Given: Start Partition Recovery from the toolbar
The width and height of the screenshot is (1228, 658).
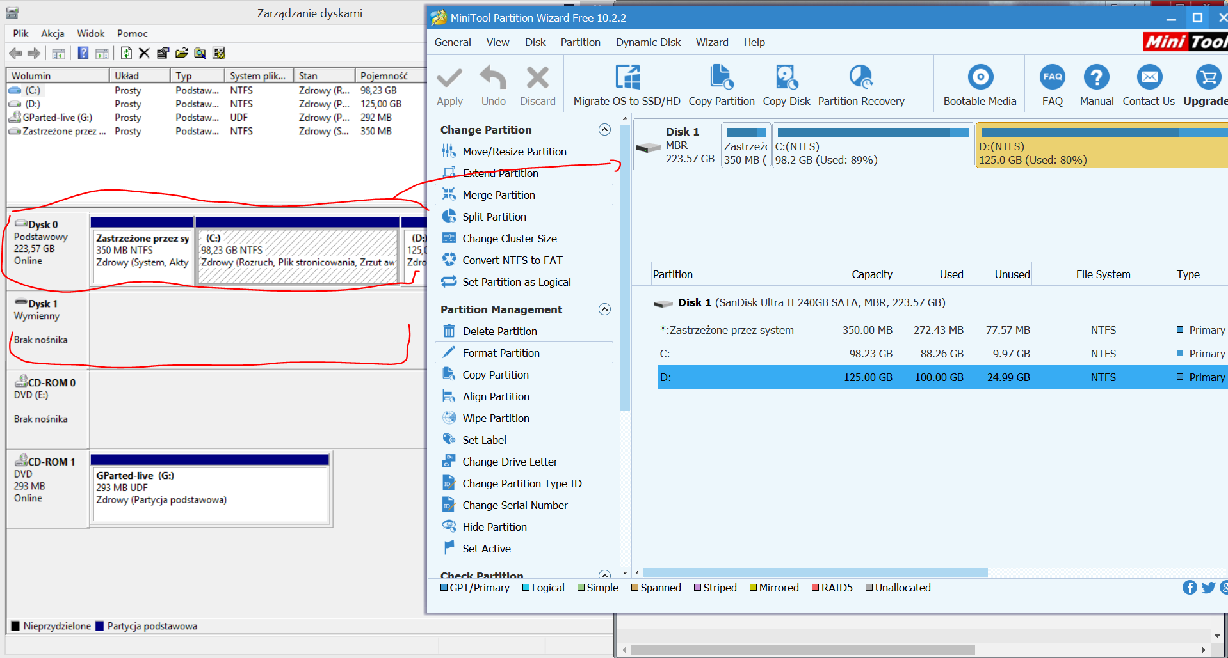Looking at the screenshot, I should tap(861, 84).
